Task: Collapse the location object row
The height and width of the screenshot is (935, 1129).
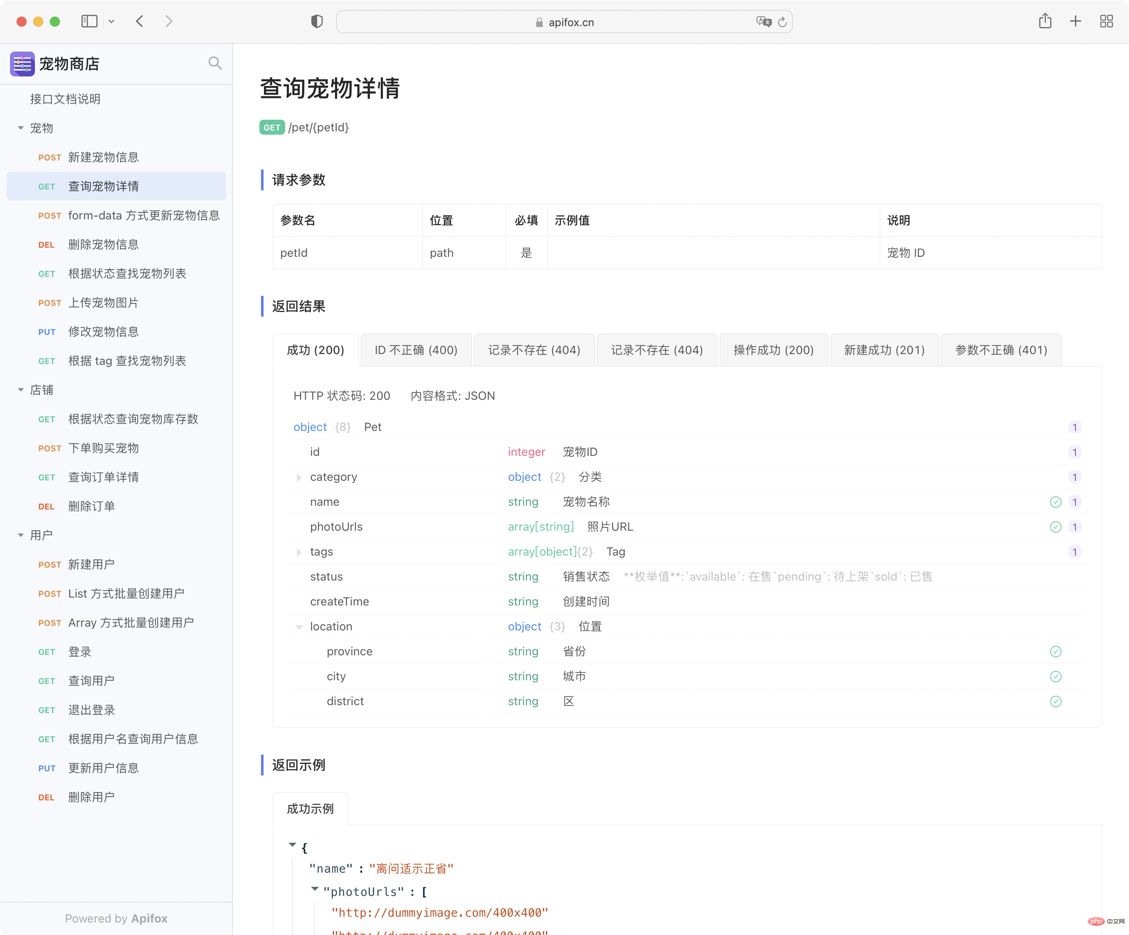Action: 299,627
